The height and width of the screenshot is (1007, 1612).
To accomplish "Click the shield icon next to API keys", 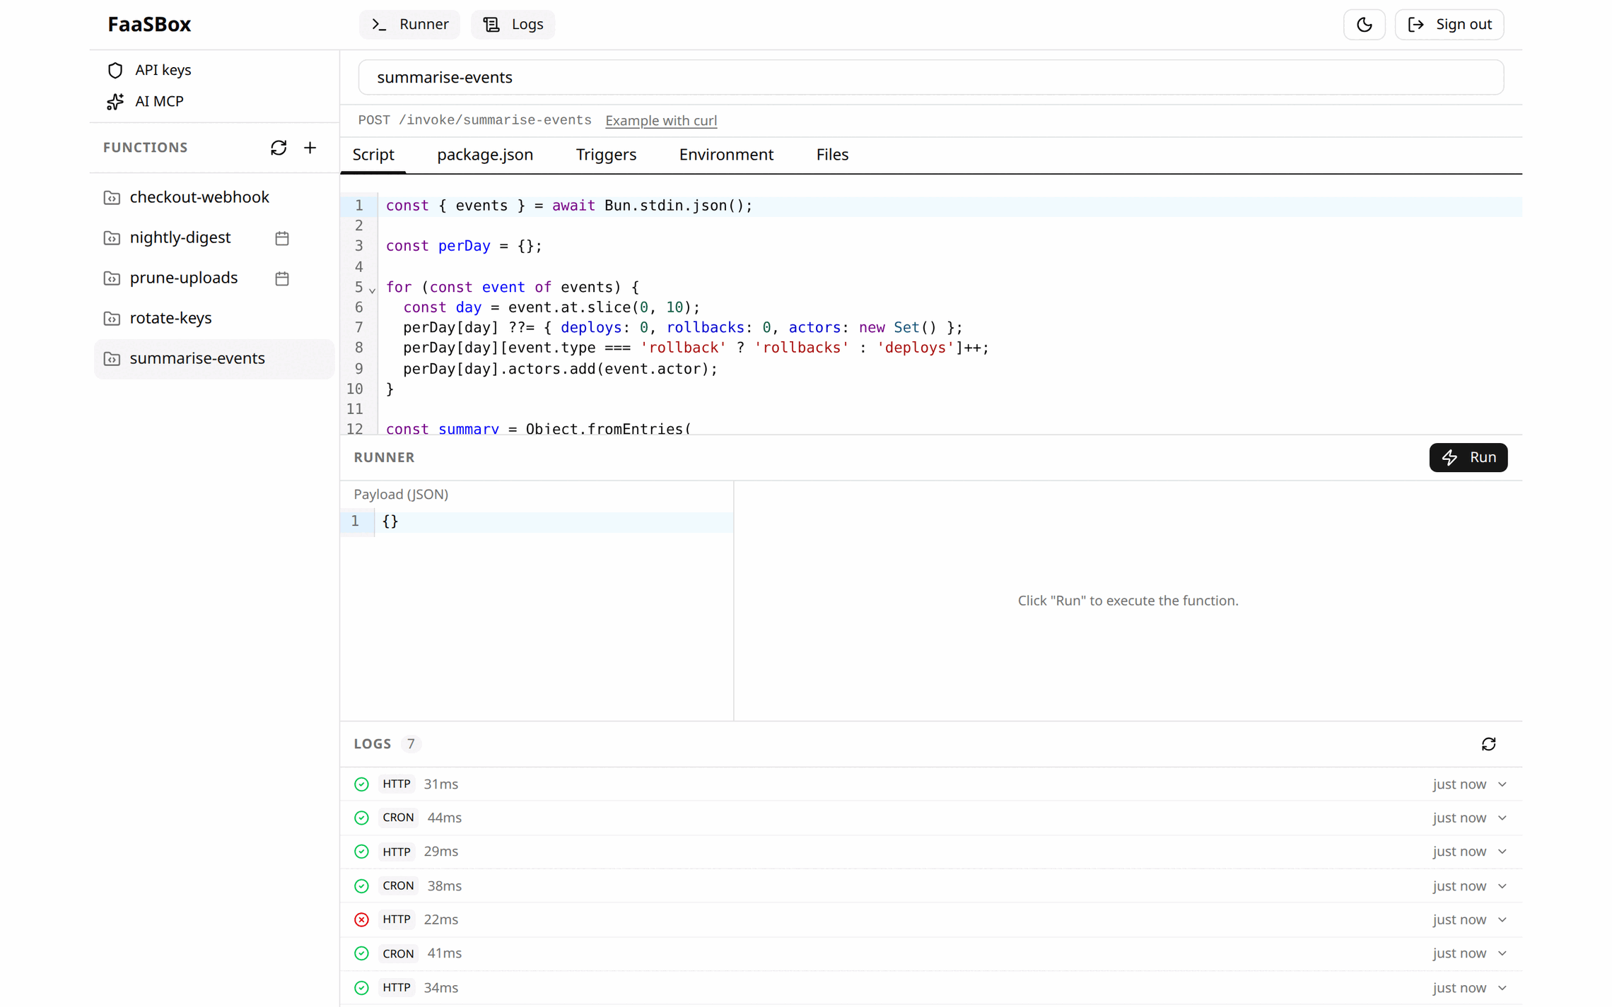I will click(115, 70).
